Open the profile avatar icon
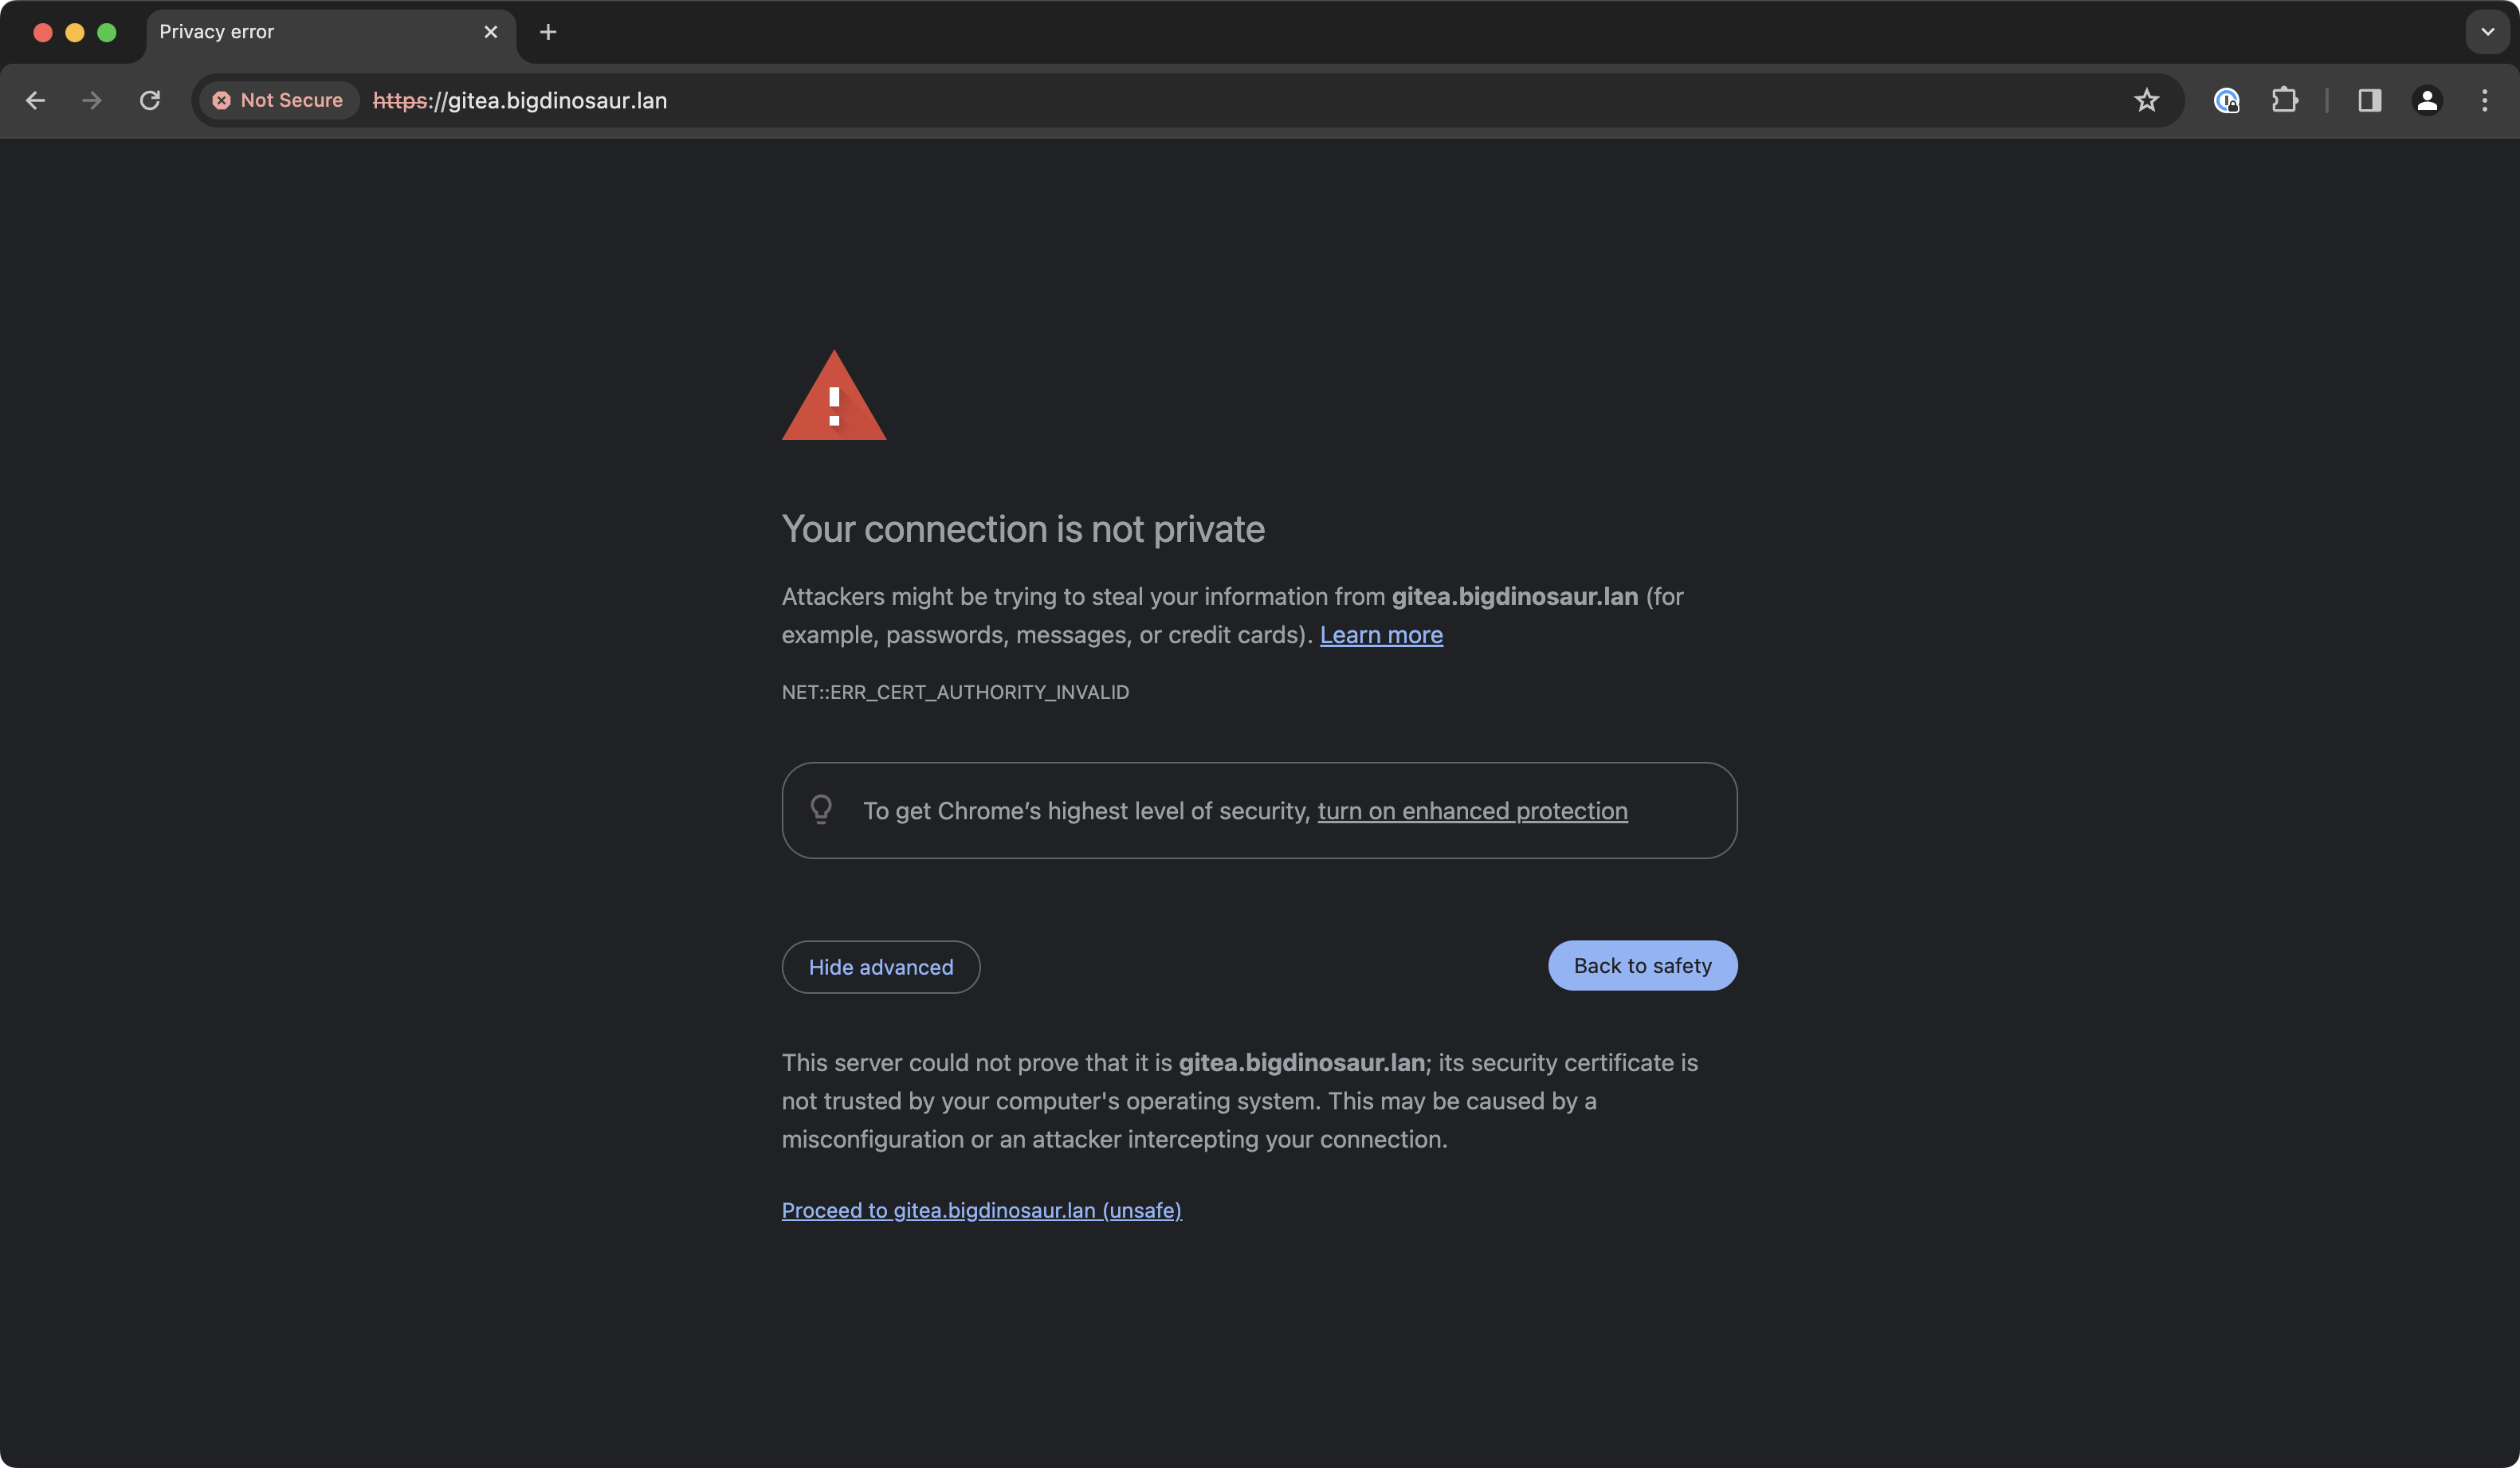 2427,100
